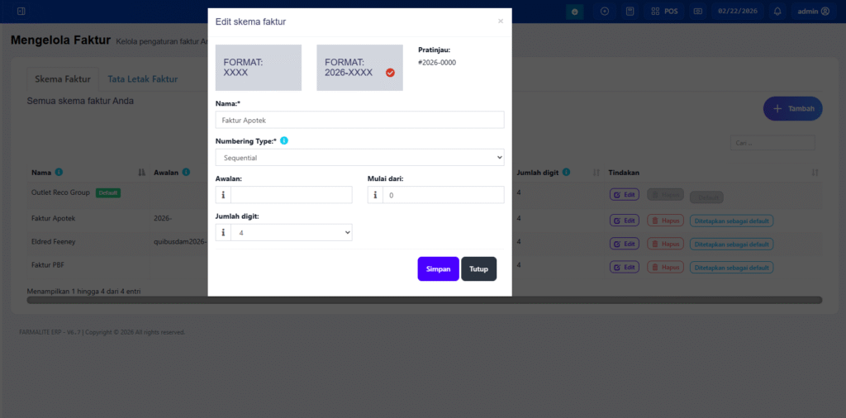Image resolution: width=846 pixels, height=418 pixels.
Task: Select the FORMAT: 2026-XXXX scheme option
Action: 359,68
